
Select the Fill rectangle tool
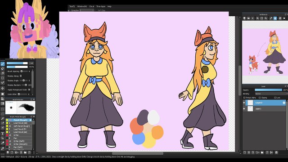[x=3, y=94]
